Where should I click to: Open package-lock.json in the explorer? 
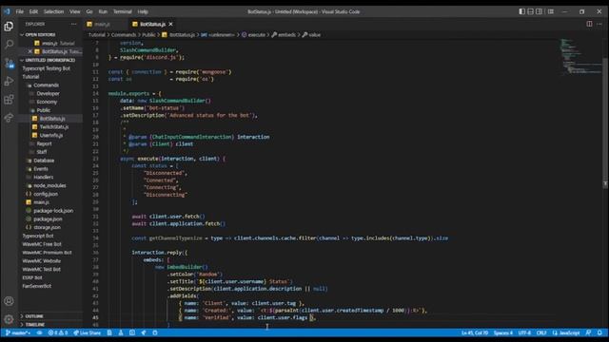[x=53, y=211]
